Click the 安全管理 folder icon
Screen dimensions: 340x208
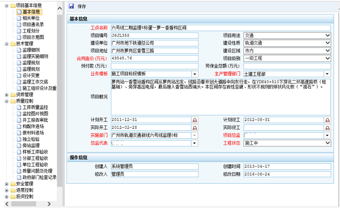(12, 184)
